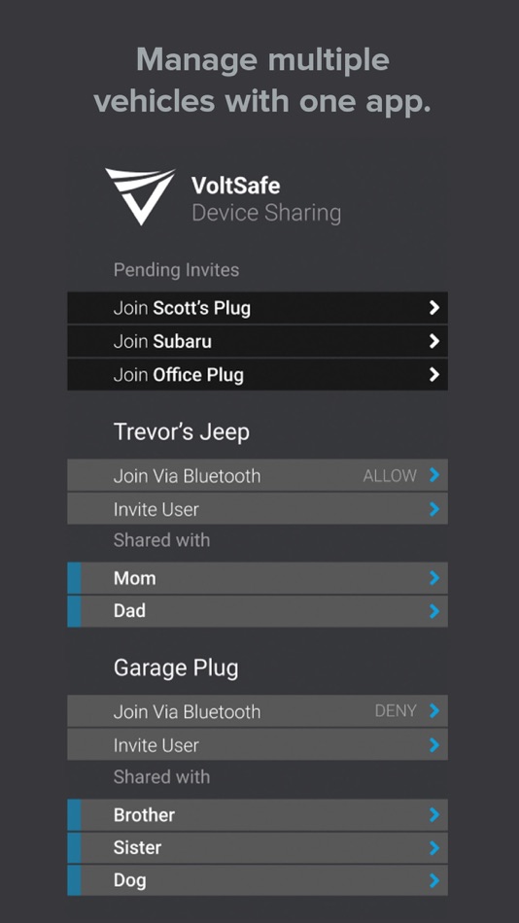
Task: Select the Mom shared user entry
Action: tap(258, 578)
